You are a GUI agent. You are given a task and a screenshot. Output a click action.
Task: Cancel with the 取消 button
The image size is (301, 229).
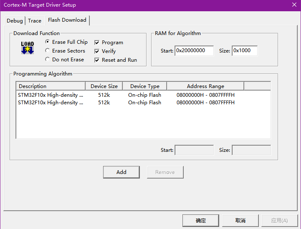[x=240, y=221]
